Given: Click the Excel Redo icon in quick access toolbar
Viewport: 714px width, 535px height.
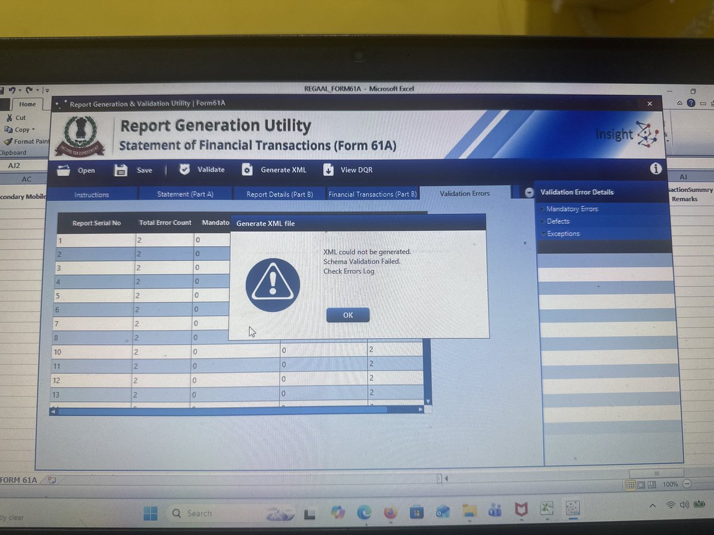Looking at the screenshot, I should tap(30, 90).
